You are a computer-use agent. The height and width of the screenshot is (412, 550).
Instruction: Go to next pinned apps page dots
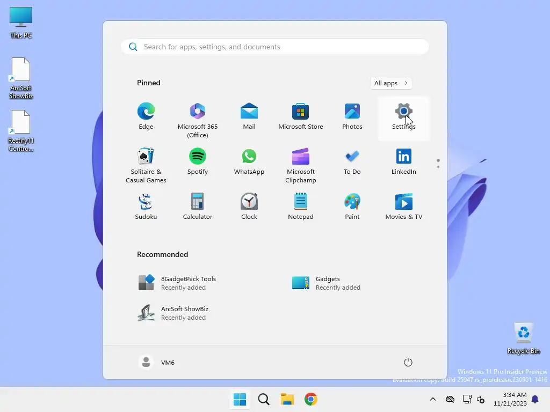(x=438, y=164)
